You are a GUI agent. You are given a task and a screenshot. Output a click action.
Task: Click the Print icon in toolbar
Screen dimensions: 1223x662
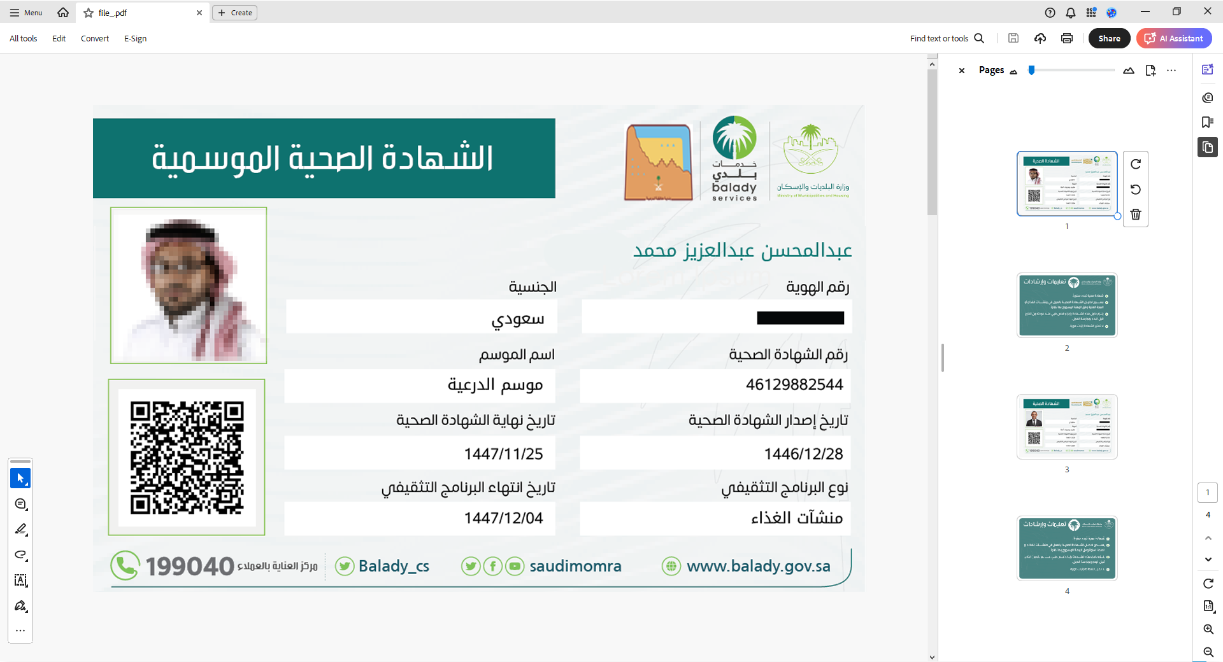(1067, 38)
